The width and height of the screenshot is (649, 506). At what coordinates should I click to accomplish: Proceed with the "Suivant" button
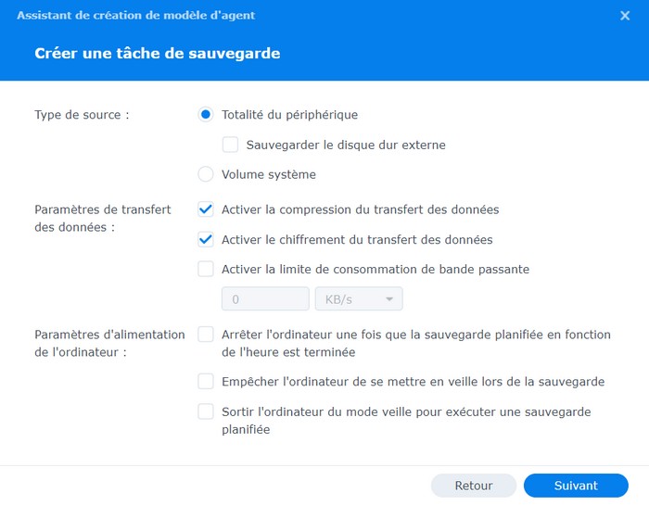(x=576, y=486)
